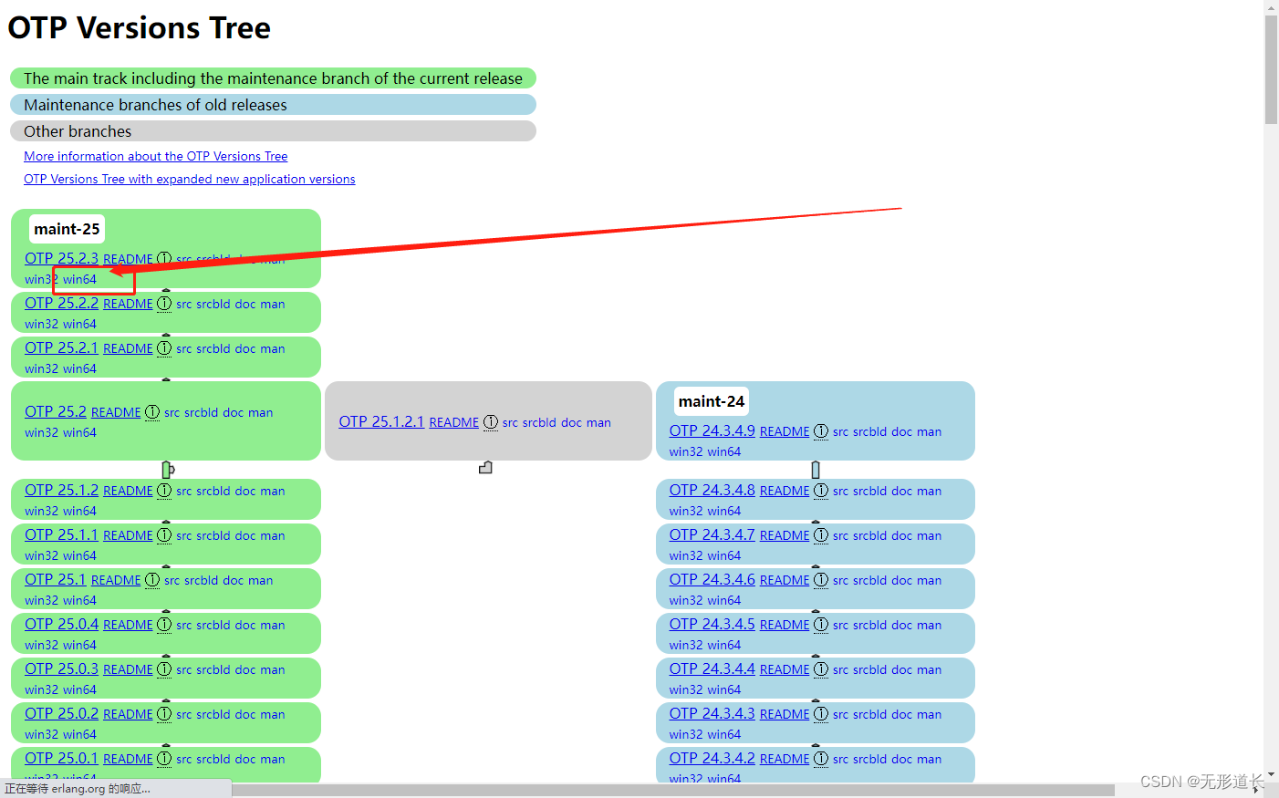Click the vertical scrollbar thumb
Screen dimensions: 1279x798
(1271, 69)
